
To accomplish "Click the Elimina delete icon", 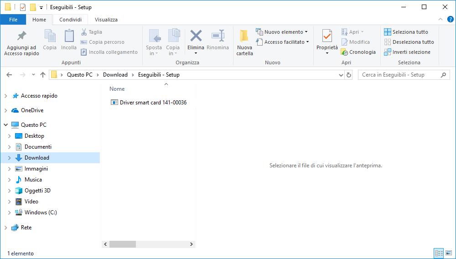I will (x=196, y=36).
